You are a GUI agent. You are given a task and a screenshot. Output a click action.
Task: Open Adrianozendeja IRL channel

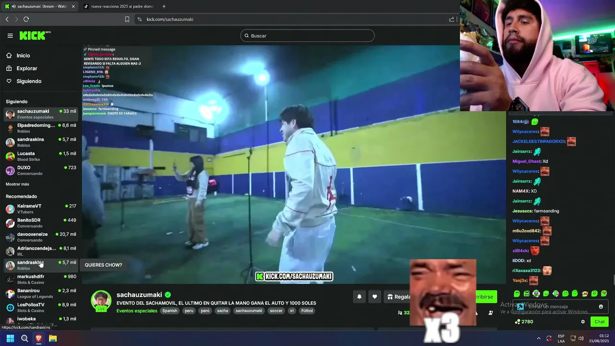(x=41, y=251)
